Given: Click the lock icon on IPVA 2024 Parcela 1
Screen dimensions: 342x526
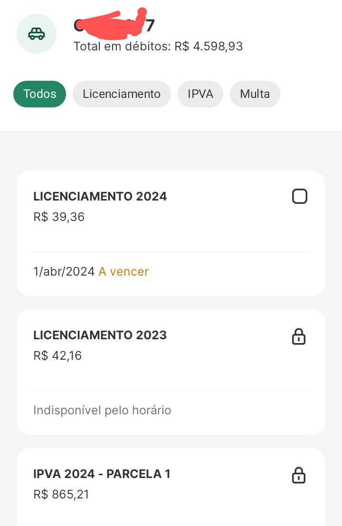Looking at the screenshot, I should 299,475.
